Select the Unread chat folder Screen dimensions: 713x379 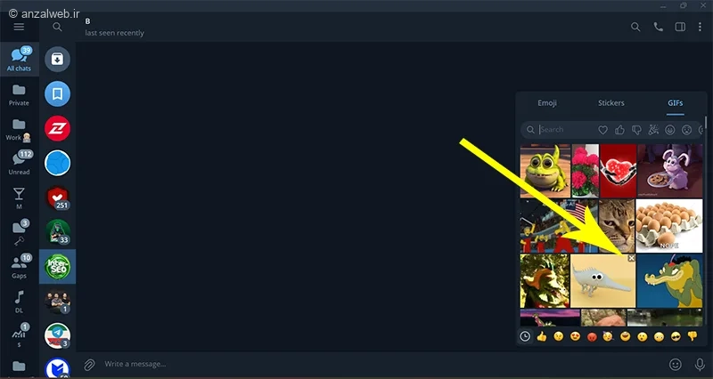(19, 163)
